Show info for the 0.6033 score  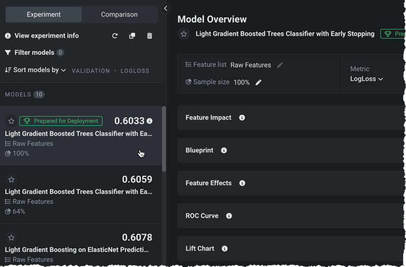pyautogui.click(x=149, y=121)
